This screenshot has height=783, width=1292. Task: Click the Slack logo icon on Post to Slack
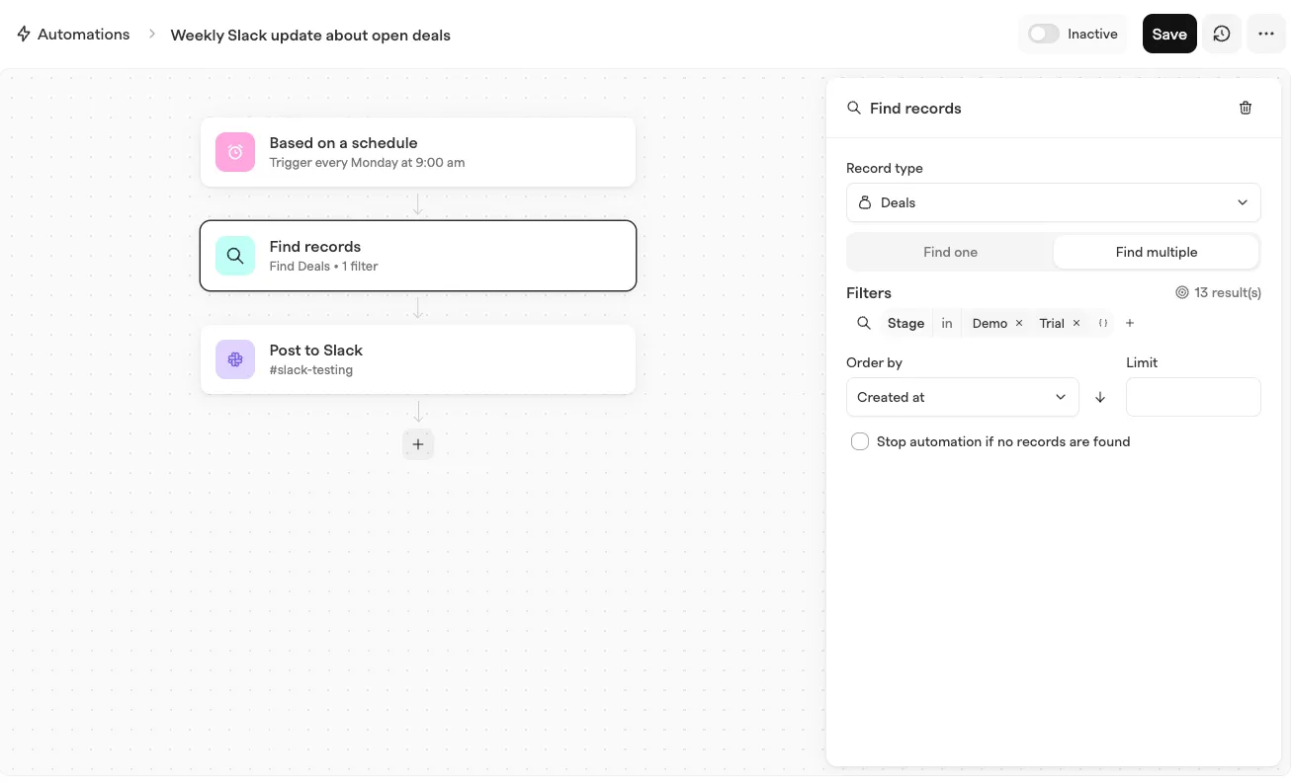tap(235, 359)
